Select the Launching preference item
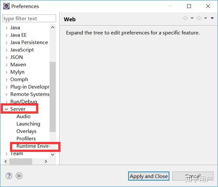Screen dimensions: 218x187 [28, 124]
